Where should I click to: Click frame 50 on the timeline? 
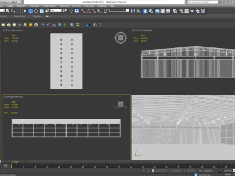tap(131, 167)
